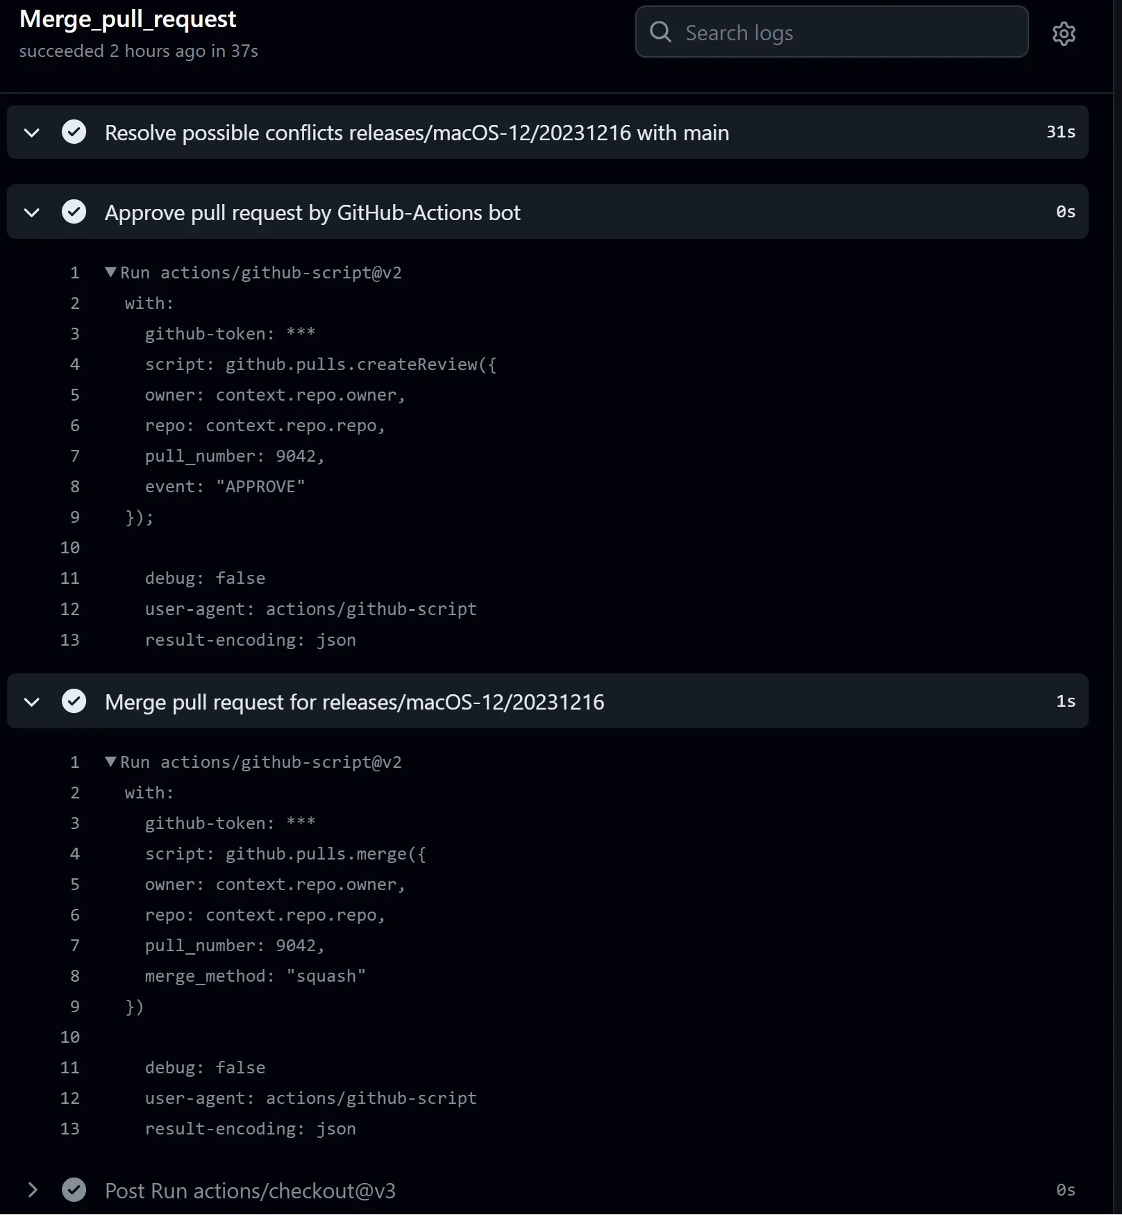Image resolution: width=1122 pixels, height=1215 pixels.
Task: Click the Approve pull request by GitHub-Actions bot title
Action: (312, 212)
